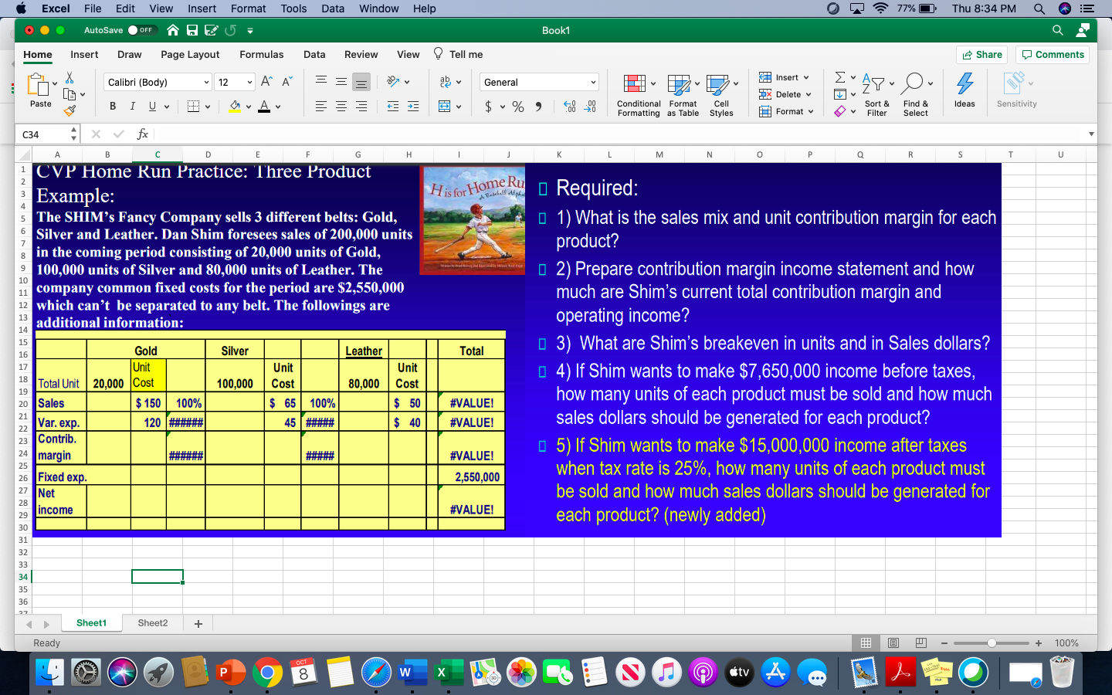Launch the Ideas feature
This screenshot has height=695, width=1112.
[965, 93]
